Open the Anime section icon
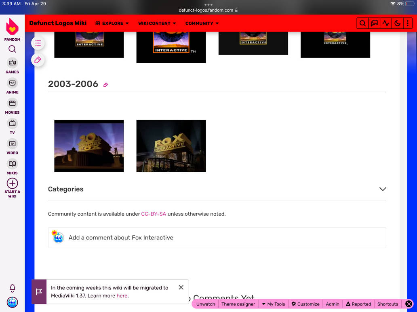The image size is (417, 312). pos(12,83)
